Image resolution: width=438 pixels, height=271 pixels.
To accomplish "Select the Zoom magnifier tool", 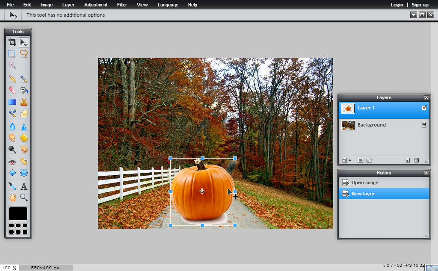I will tap(24, 197).
